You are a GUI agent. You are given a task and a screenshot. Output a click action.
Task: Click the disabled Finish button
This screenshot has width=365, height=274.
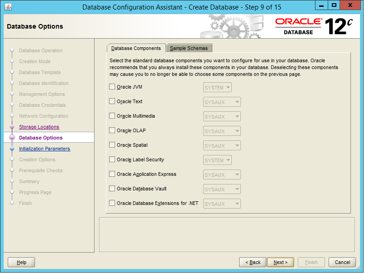pos(311,262)
